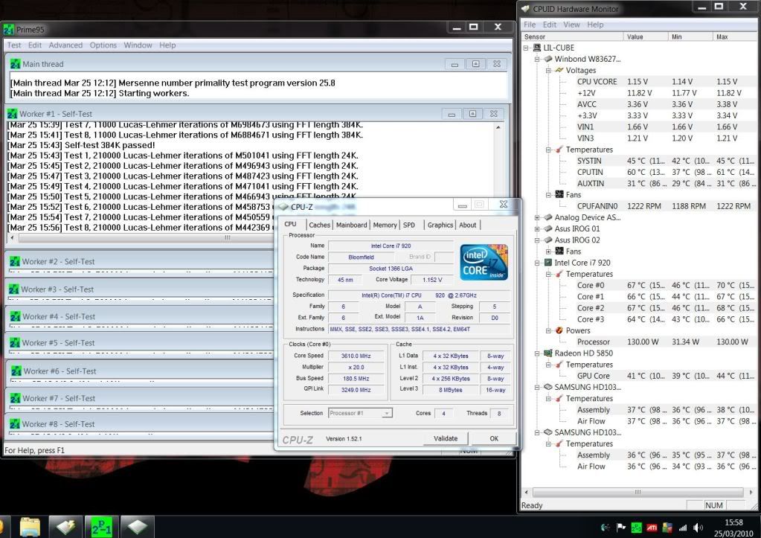Click the Intel Core i7 logo in CPU-Z
This screenshot has width=761, height=538.
point(484,262)
